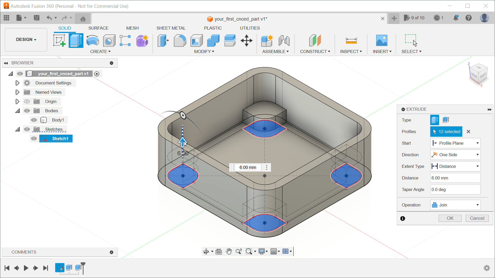
Task: Click the Combine tool icon
Action: [x=213, y=40]
